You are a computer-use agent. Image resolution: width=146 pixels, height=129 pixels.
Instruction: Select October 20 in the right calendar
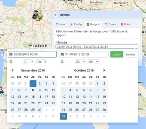(84, 103)
